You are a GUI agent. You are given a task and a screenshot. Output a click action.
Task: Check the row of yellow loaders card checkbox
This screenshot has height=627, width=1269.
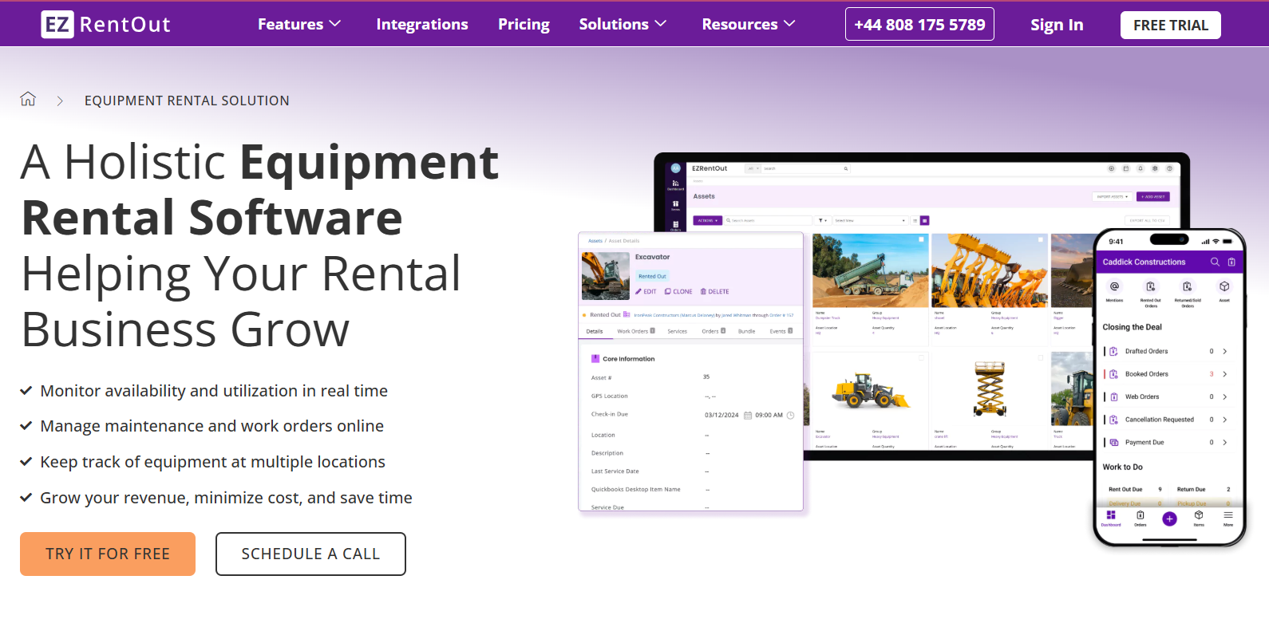click(x=1040, y=239)
